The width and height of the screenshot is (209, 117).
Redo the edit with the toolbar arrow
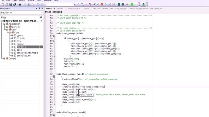42,4
